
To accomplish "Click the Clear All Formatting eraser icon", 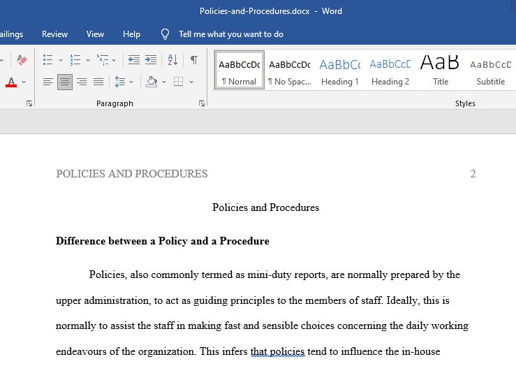I will pyautogui.click(x=22, y=60).
